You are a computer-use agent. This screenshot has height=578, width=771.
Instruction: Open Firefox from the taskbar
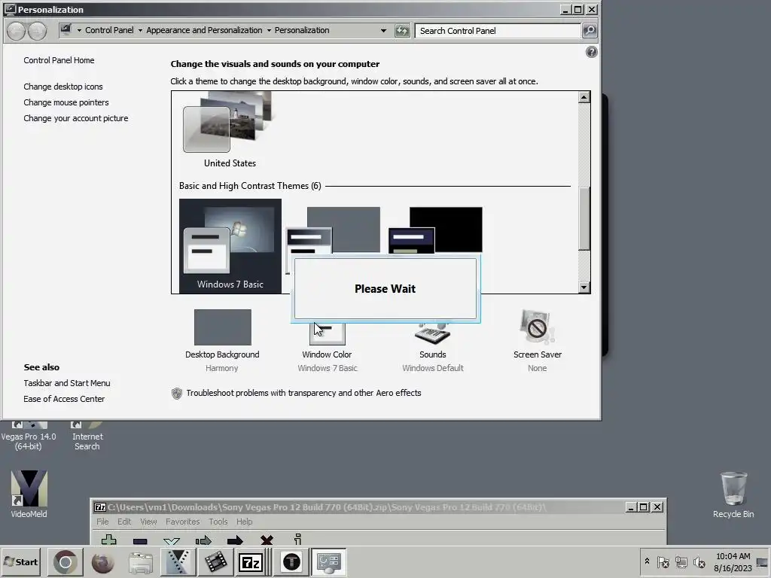[x=102, y=562]
